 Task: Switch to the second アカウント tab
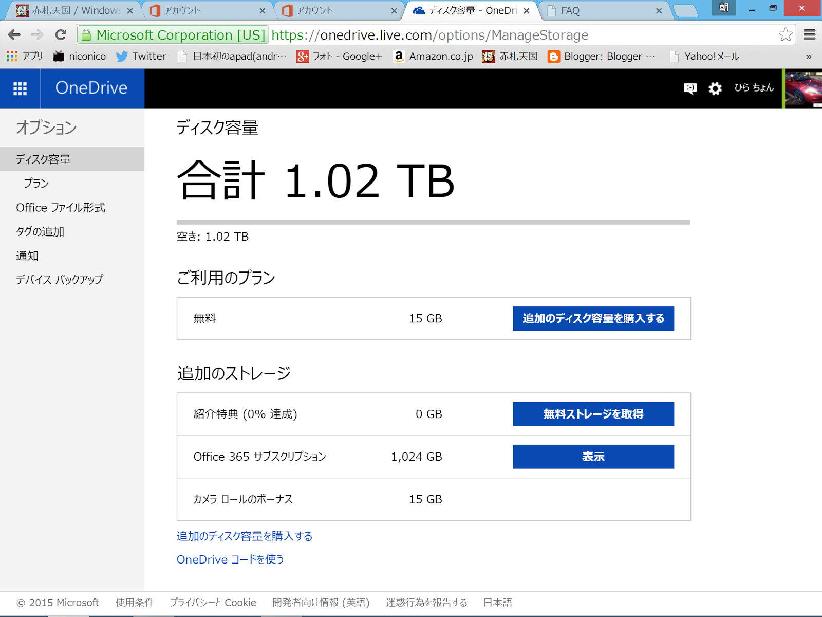(338, 10)
